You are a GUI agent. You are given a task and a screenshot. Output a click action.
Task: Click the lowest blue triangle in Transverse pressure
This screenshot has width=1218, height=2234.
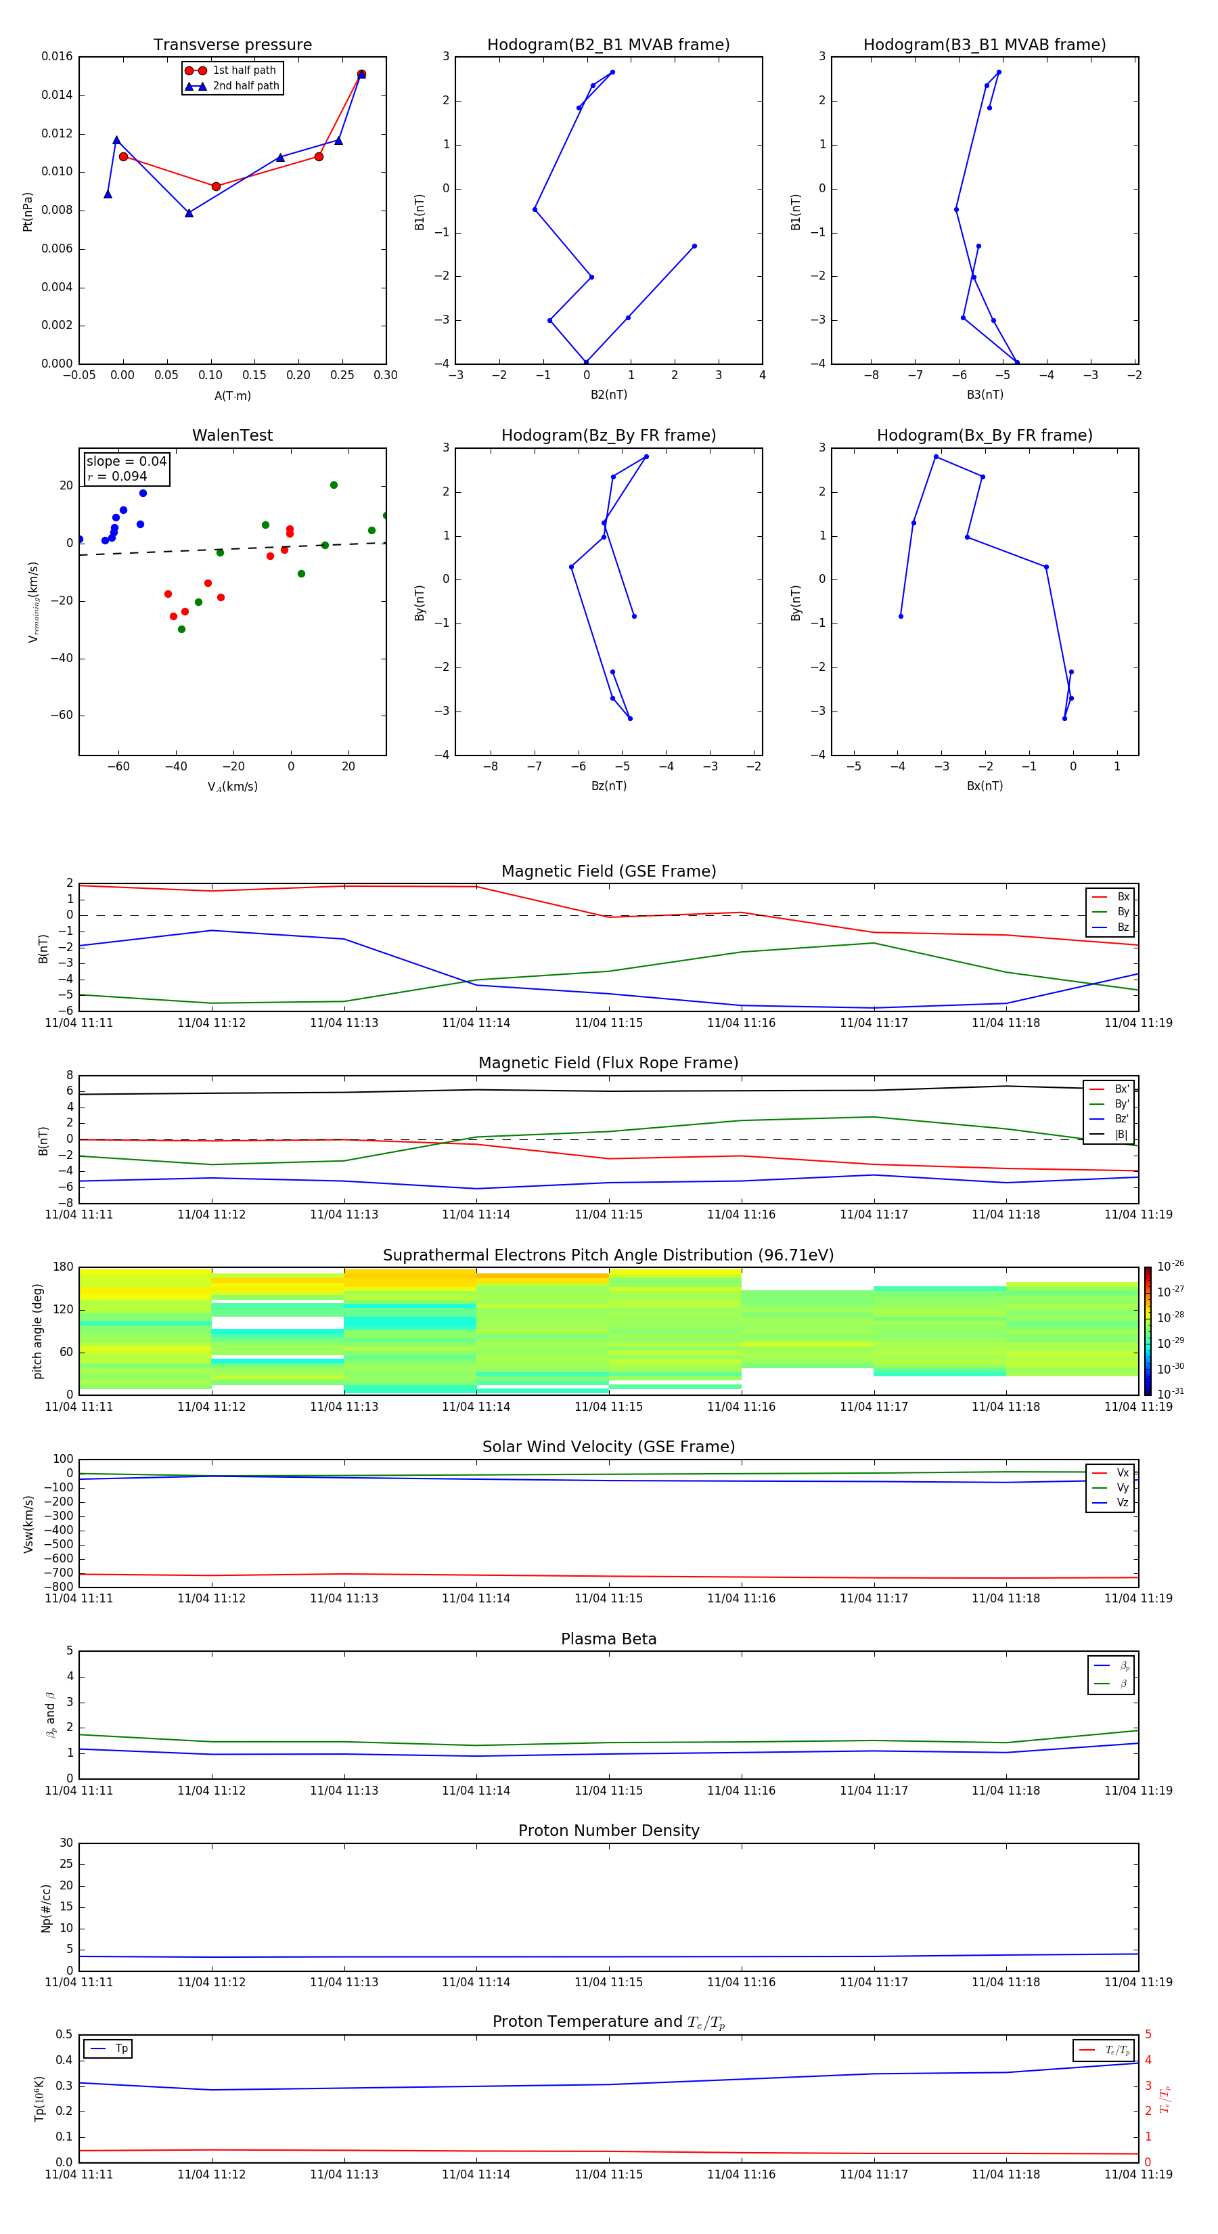click(x=189, y=213)
